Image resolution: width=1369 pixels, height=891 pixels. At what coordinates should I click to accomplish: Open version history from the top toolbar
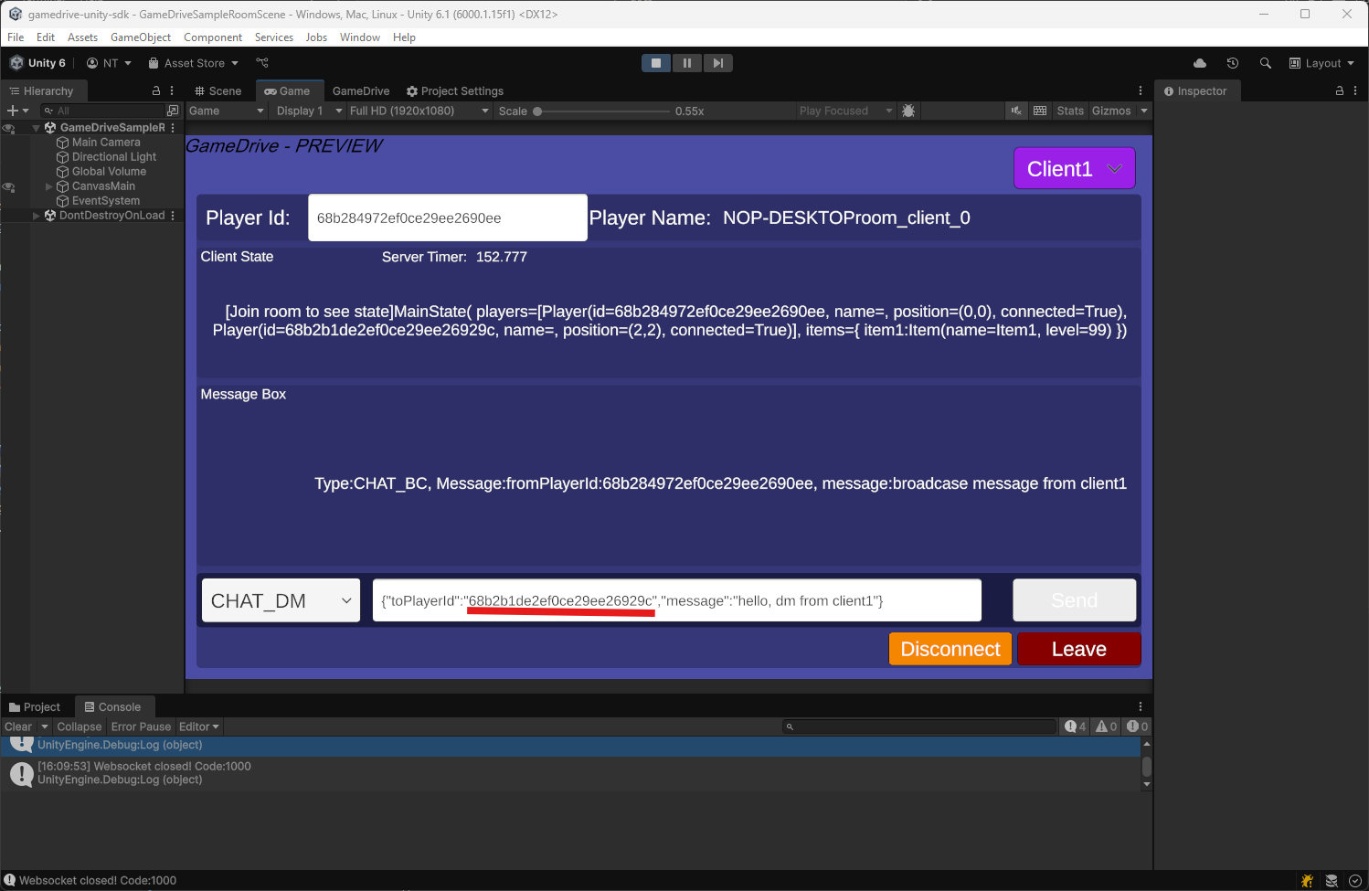click(x=1233, y=62)
